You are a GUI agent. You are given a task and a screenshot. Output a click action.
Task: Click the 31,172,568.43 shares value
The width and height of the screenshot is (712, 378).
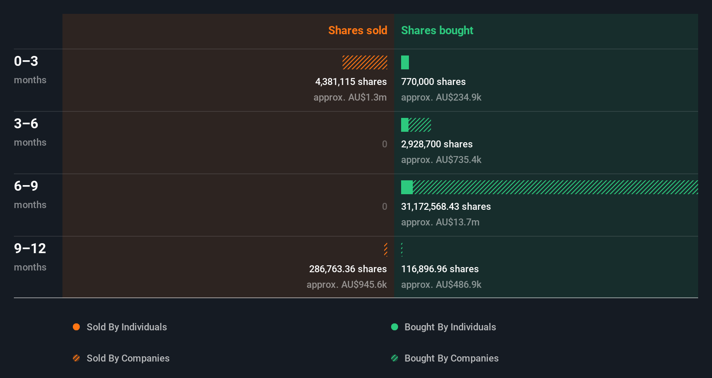446,206
